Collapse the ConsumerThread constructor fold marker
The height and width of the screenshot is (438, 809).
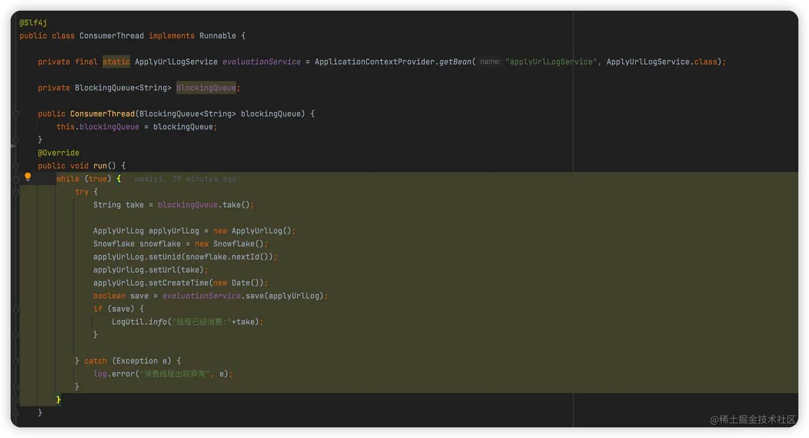pyautogui.click(x=16, y=114)
